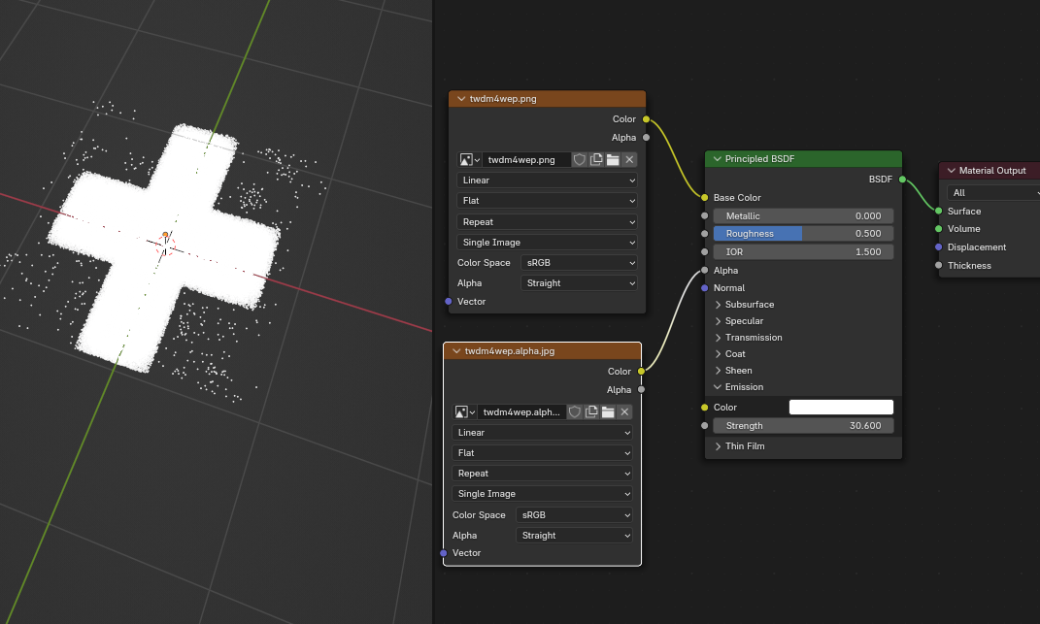
Task: Open Repeat extension dropdown in twdm4wep.alpha.jpg node
Action: click(x=542, y=474)
